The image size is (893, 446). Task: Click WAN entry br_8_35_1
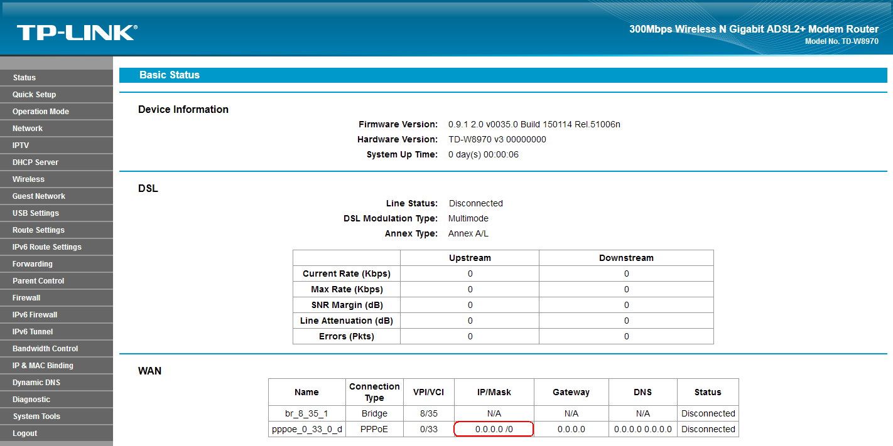[306, 413]
